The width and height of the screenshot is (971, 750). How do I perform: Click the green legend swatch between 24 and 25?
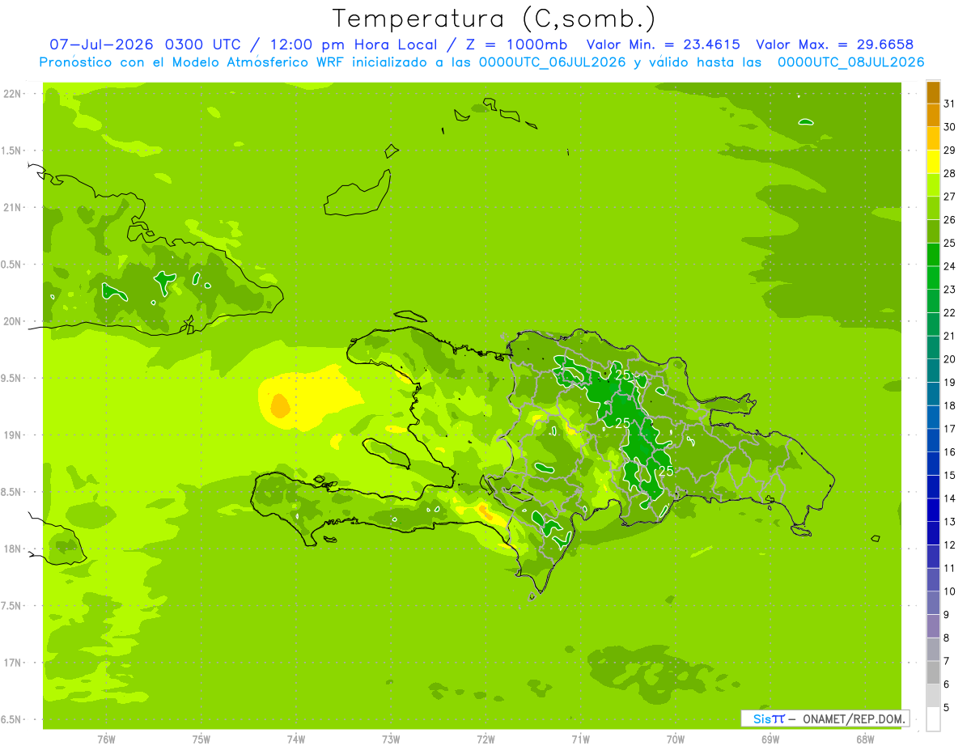(x=933, y=255)
